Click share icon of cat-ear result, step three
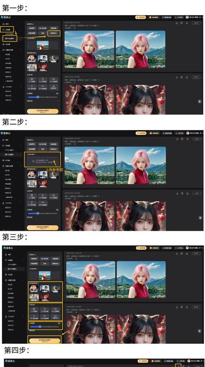Screen dimensions: 205x367 coord(187,307)
